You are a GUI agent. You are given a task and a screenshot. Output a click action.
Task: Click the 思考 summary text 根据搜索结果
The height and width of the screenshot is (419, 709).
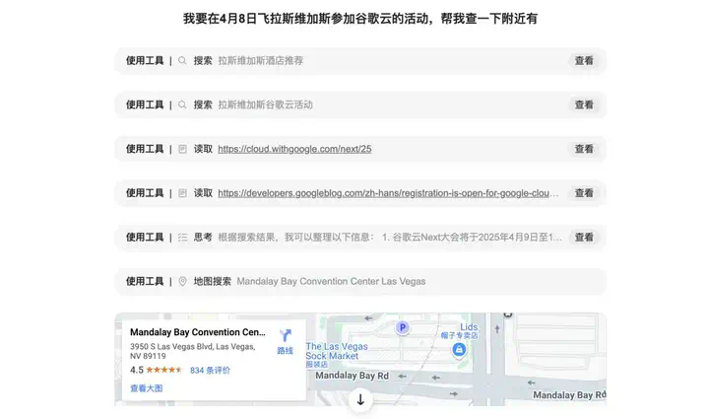(x=390, y=237)
